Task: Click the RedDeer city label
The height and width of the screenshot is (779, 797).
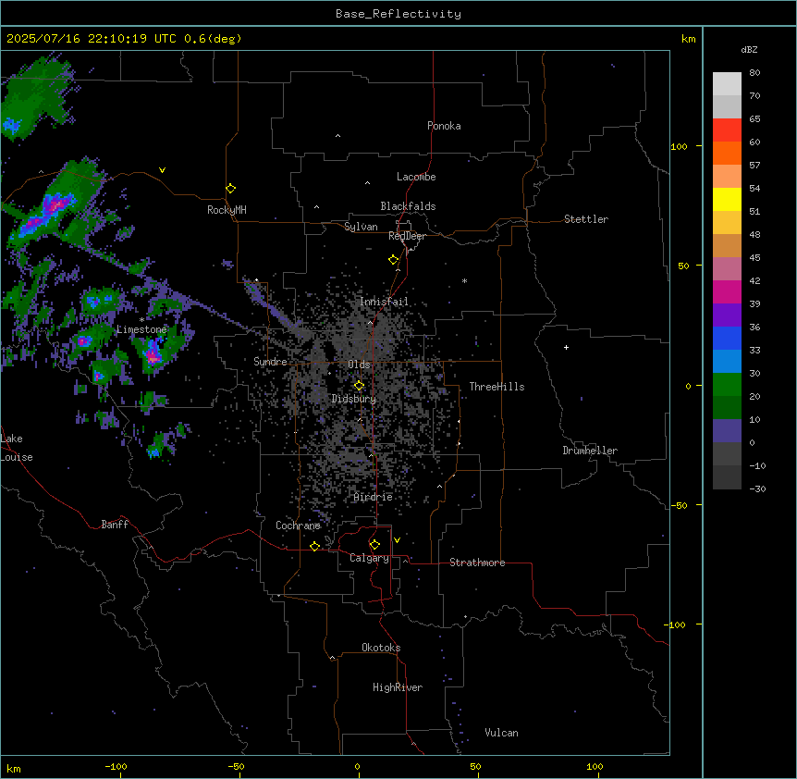Action: coord(407,236)
